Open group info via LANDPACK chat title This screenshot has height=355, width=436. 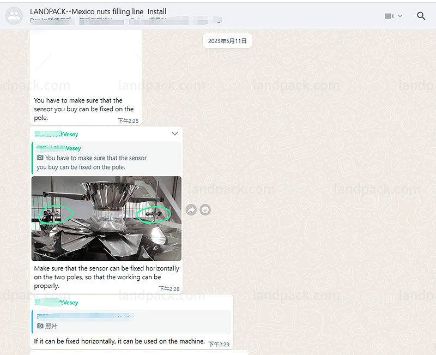(98, 11)
